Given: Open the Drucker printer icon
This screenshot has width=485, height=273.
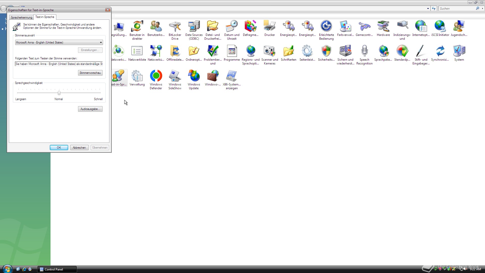Looking at the screenshot, I should point(270,28).
